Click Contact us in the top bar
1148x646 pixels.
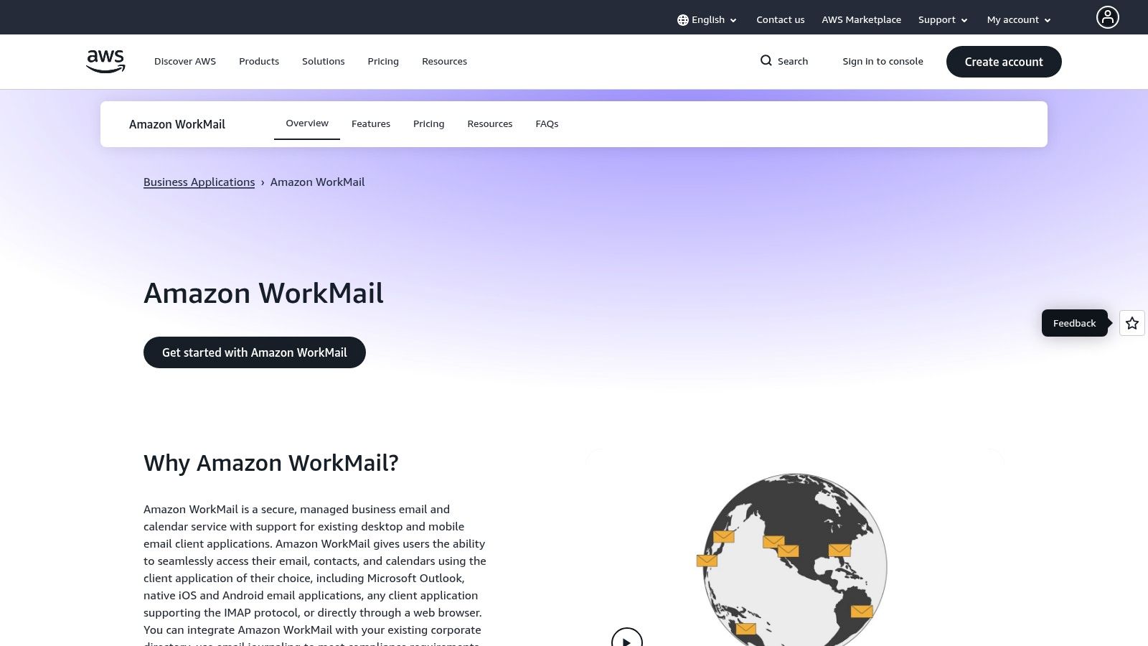pyautogui.click(x=780, y=19)
